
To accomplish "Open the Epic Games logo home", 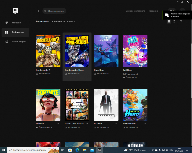I will (15, 11).
